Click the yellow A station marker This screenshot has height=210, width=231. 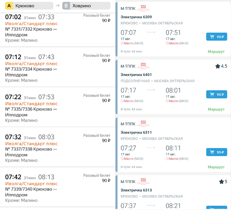click(x=7, y=6)
